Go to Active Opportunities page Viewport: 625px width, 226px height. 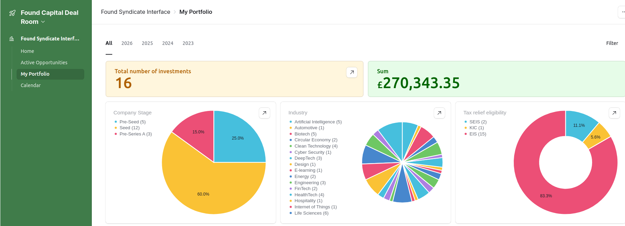[x=44, y=63]
